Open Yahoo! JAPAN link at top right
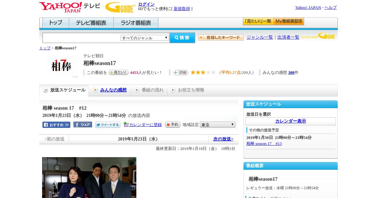Screen dimensions: 377x198 308,8
